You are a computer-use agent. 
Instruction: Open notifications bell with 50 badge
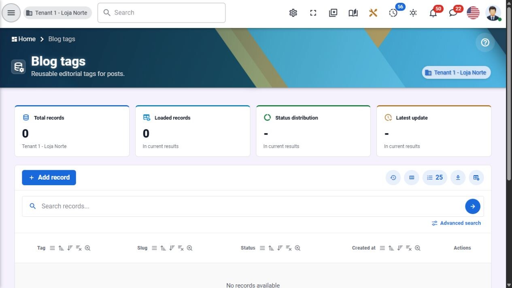[433, 13]
